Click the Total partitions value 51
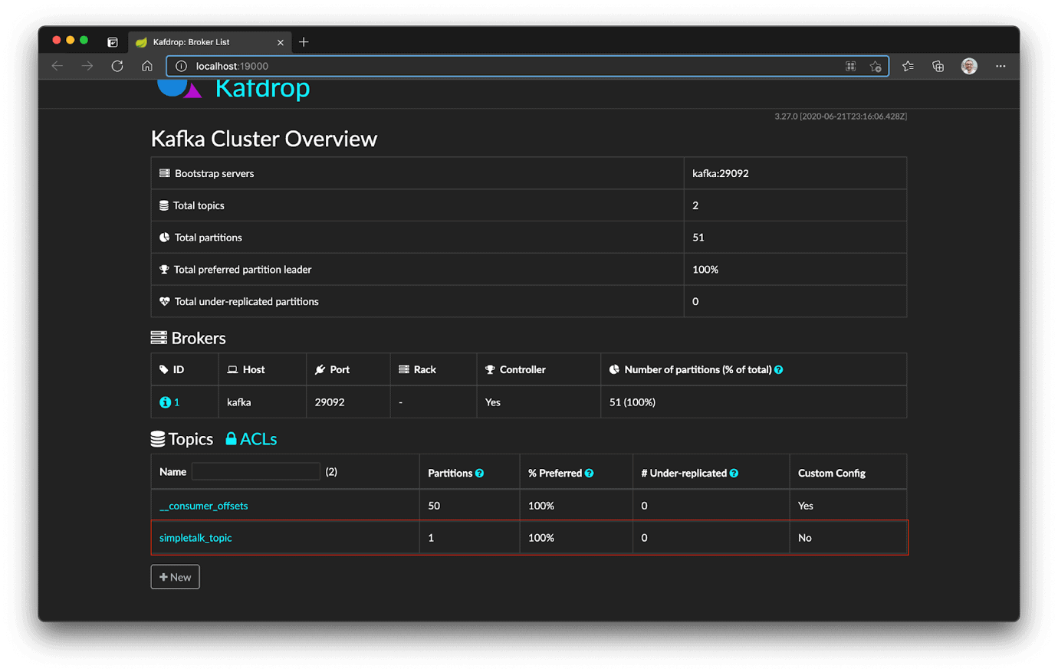The image size is (1058, 672). (x=698, y=238)
